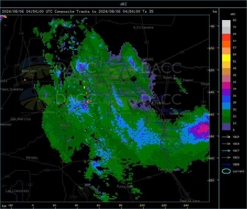Pick the violet swatch between 39 and 36

coord(226,92)
